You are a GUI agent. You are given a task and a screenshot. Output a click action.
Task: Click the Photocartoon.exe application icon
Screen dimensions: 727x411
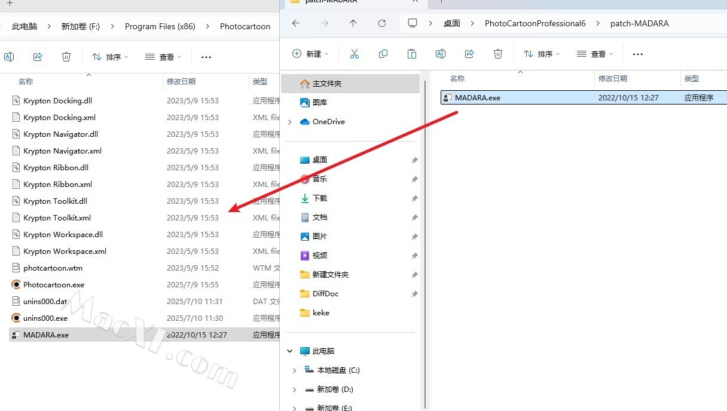[16, 284]
